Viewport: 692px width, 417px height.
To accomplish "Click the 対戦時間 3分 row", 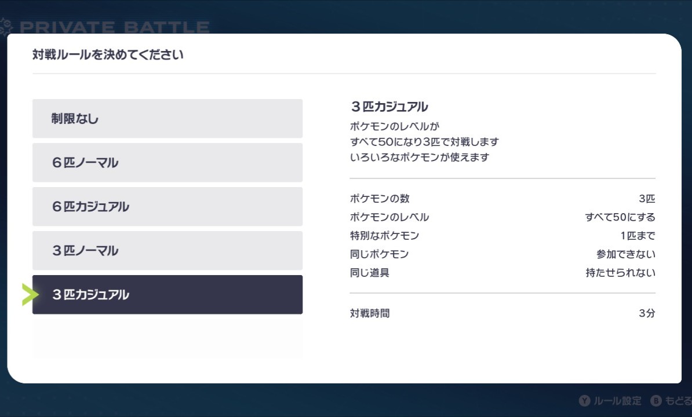I will coord(502,313).
